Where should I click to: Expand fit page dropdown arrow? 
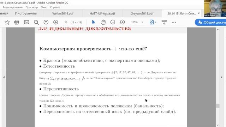(x=156, y=22)
